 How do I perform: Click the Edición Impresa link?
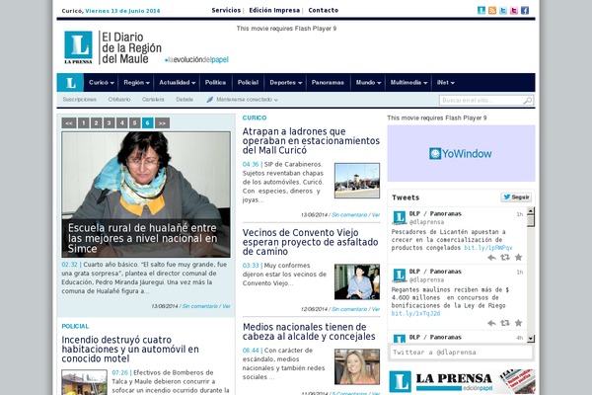click(x=274, y=10)
